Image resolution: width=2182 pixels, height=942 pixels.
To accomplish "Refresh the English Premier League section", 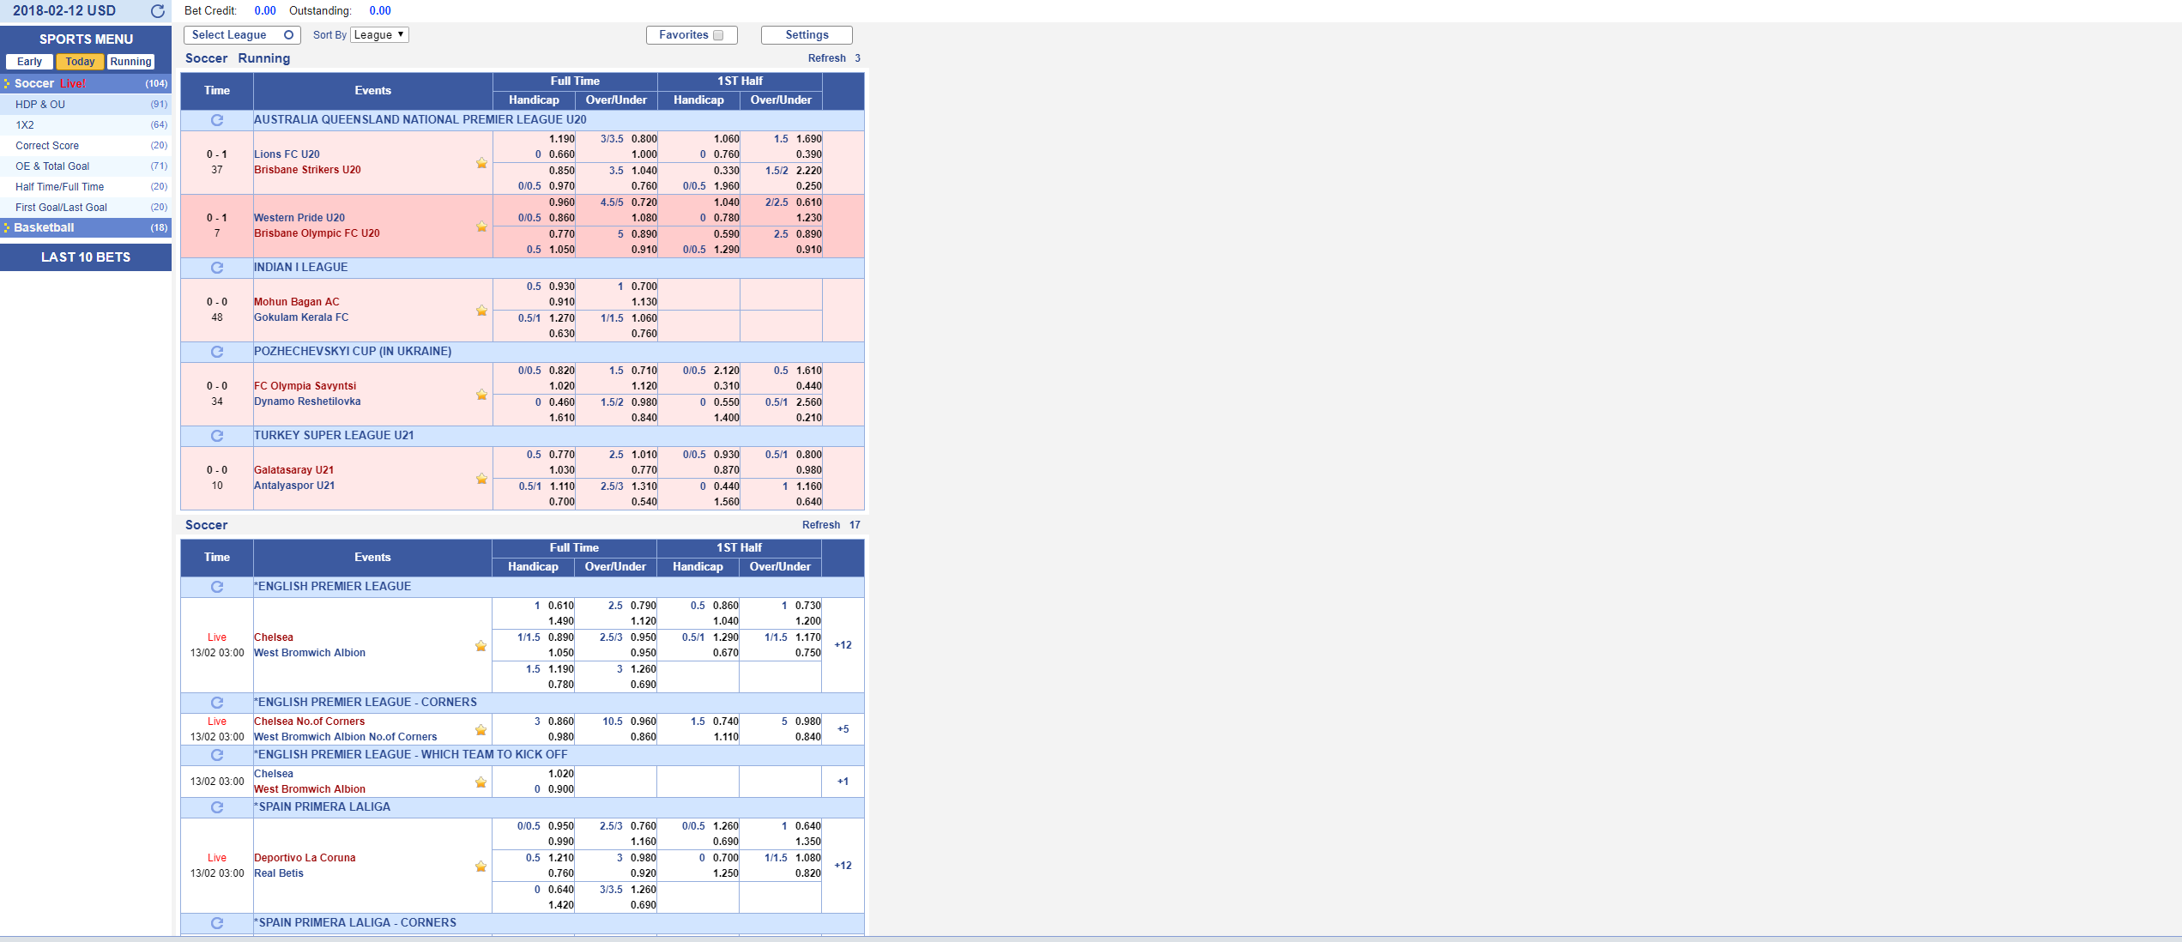I will click(x=217, y=587).
